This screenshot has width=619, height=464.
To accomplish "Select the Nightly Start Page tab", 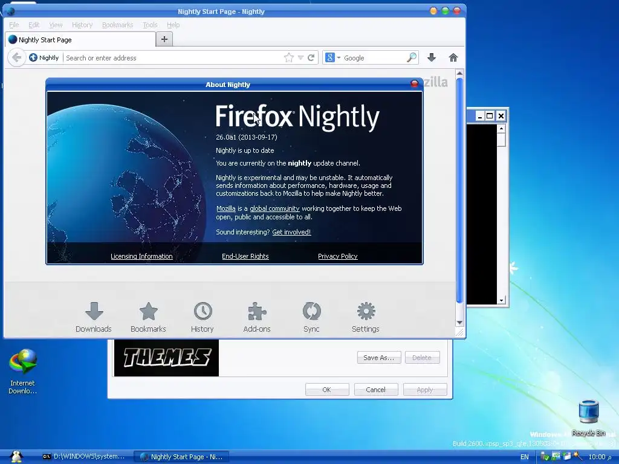I will click(80, 39).
